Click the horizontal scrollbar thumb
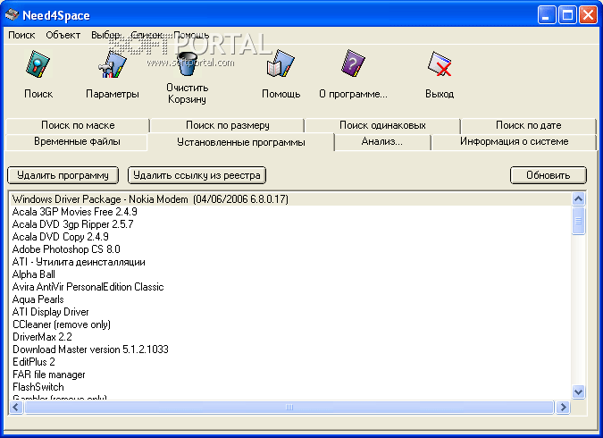This screenshot has height=438, width=603. 289,407
